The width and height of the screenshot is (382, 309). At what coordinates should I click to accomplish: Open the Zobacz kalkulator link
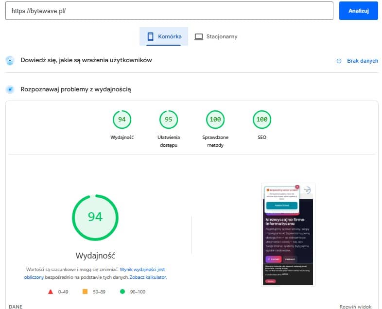[x=148, y=277]
